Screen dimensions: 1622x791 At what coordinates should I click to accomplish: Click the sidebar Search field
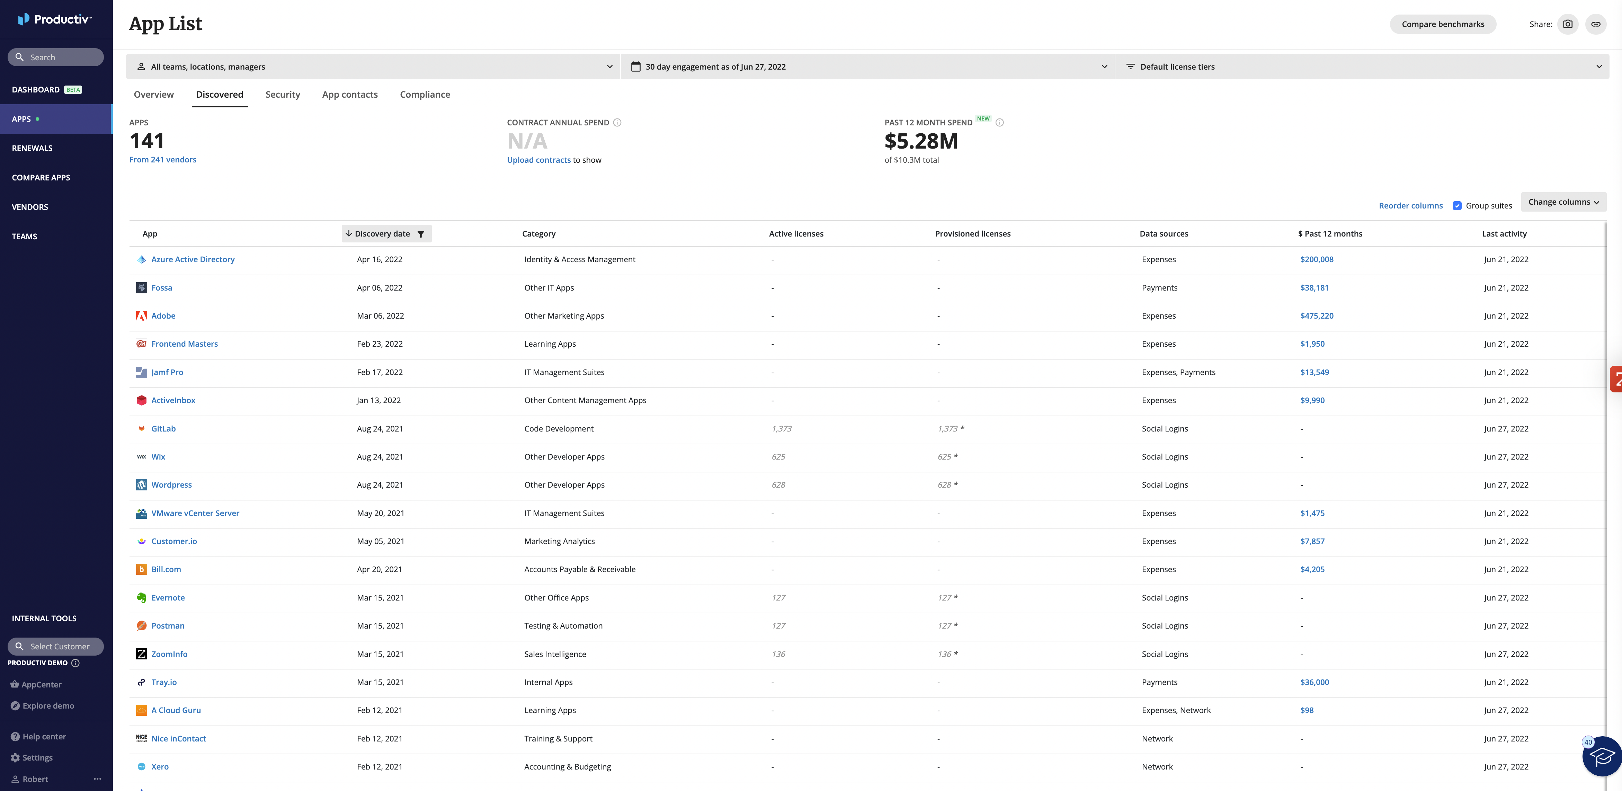pyautogui.click(x=55, y=57)
